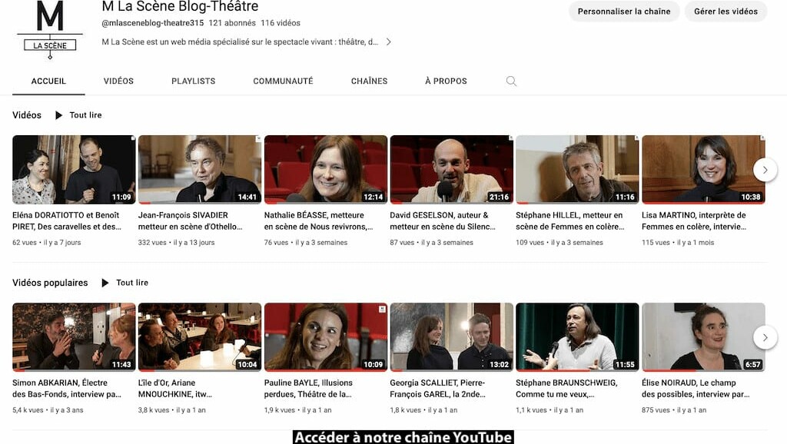Click the '116 vidéos' count text
The width and height of the screenshot is (787, 444).
[x=281, y=23]
